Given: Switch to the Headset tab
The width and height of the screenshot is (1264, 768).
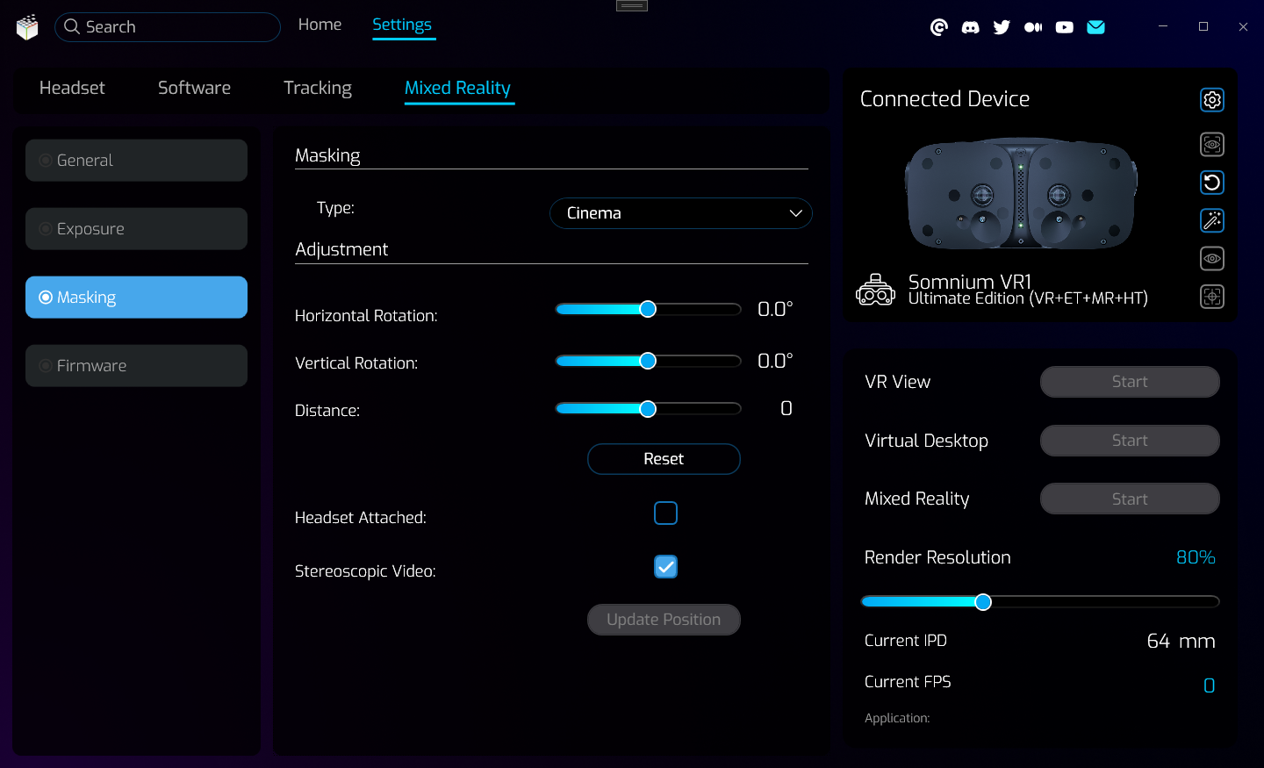Looking at the screenshot, I should click(72, 88).
